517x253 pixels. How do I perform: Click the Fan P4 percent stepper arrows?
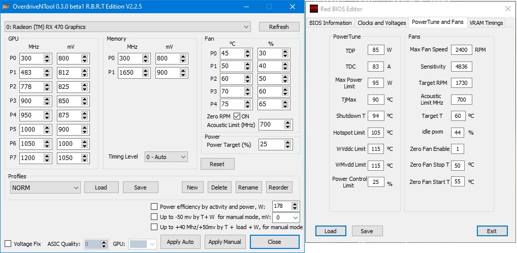tap(285, 104)
